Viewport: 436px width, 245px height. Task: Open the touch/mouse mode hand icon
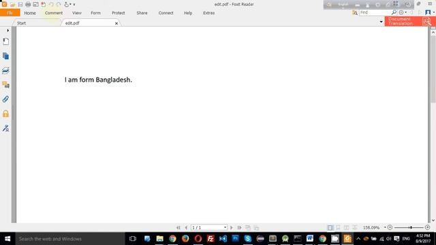point(67,4)
